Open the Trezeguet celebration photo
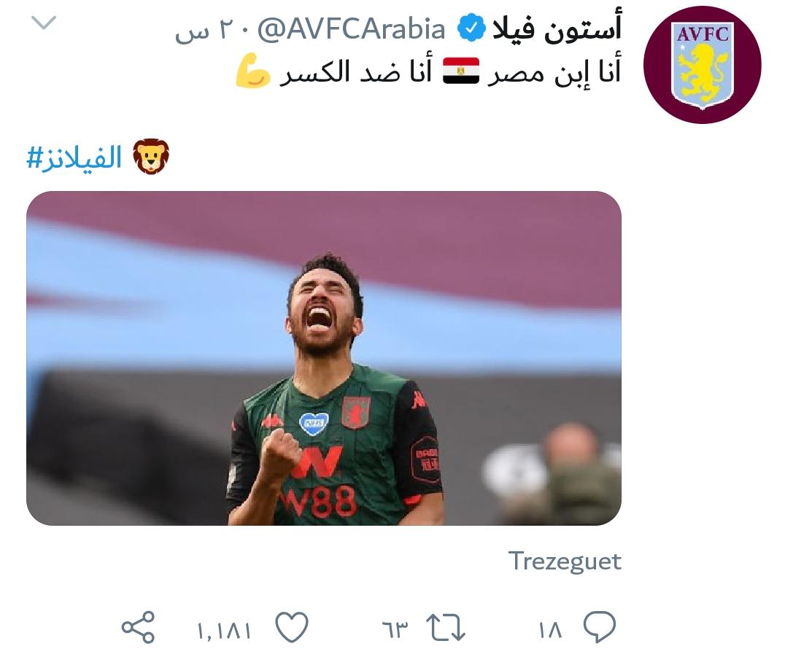Viewport: 785px width, 665px height. tap(324, 358)
